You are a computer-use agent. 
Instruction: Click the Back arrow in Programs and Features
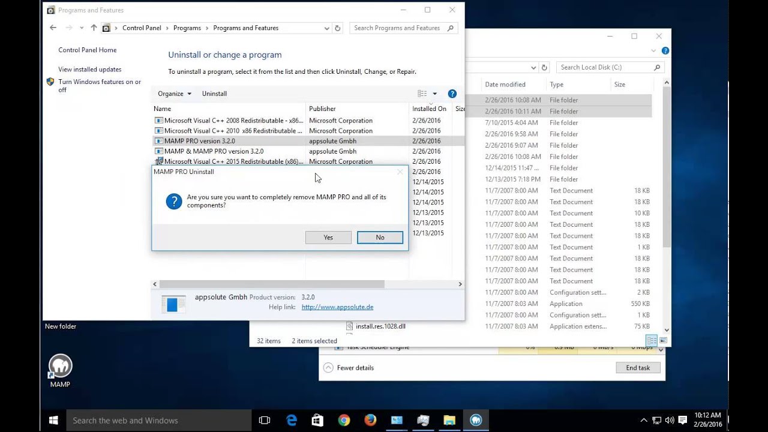[53, 28]
